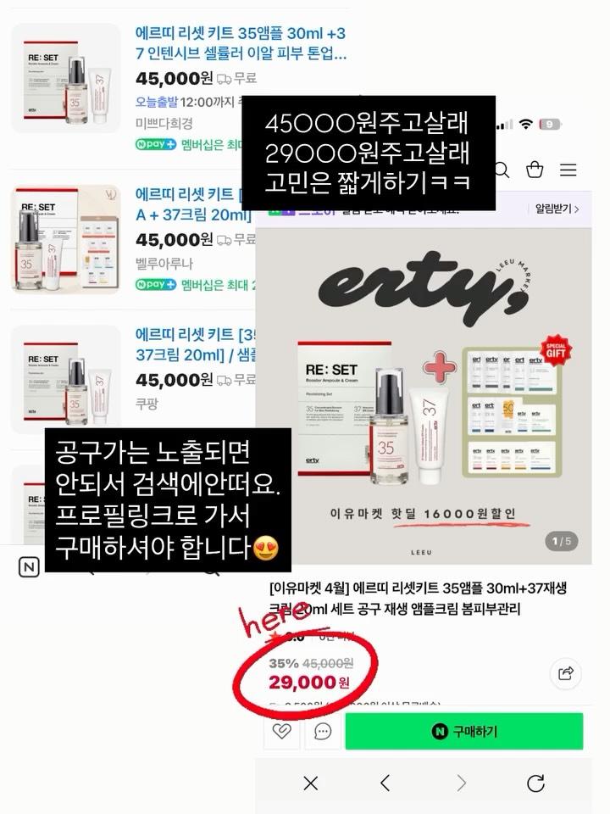The image size is (610, 814).
Task: Tap the erty main product banner image
Action: [x=424, y=396]
